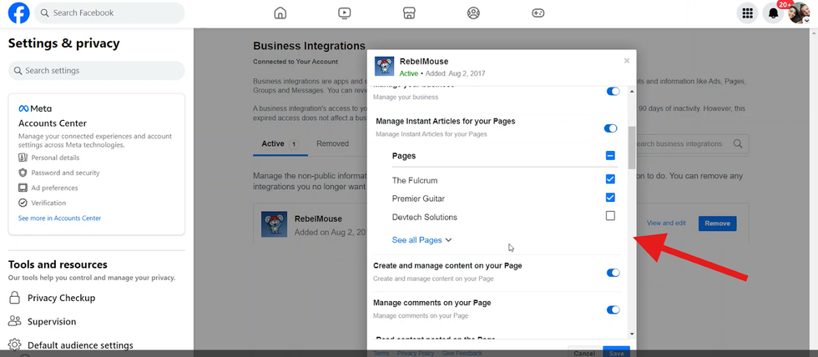The width and height of the screenshot is (818, 357).
Task: Open the Video tab icon
Action: tap(345, 13)
